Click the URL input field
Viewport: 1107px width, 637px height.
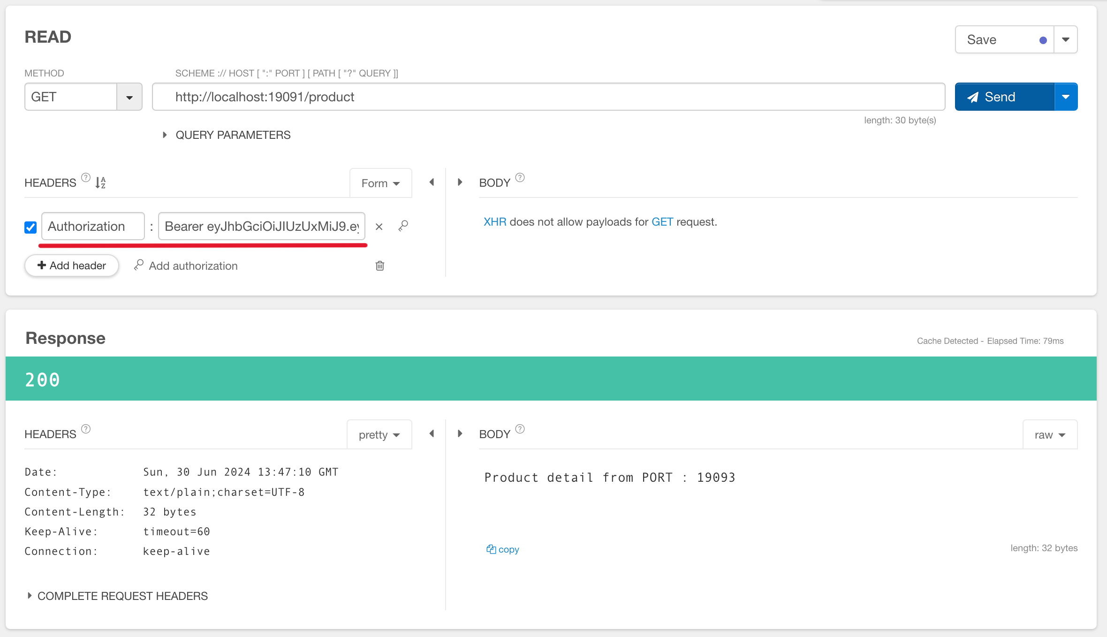point(548,97)
